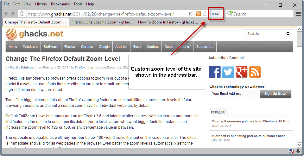Open ghacks Google+ page icon
Viewport: 304px width, 156px height.
pos(242,72)
